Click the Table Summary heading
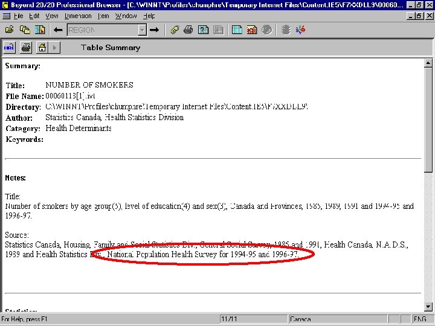This screenshot has width=435, height=326. pos(111,48)
